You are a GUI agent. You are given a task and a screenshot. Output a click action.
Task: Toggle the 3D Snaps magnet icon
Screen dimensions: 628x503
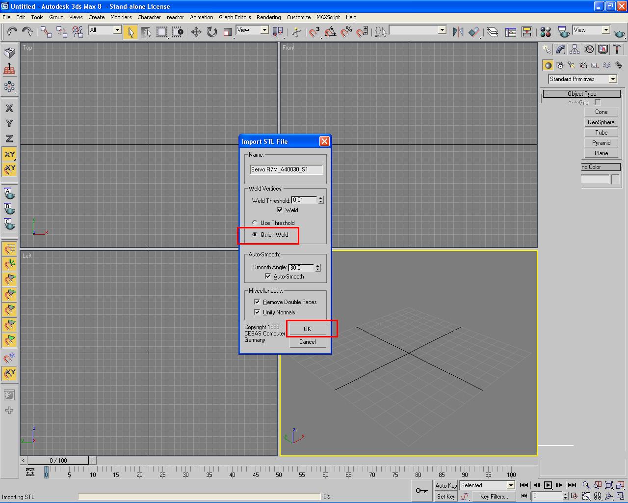click(x=314, y=32)
